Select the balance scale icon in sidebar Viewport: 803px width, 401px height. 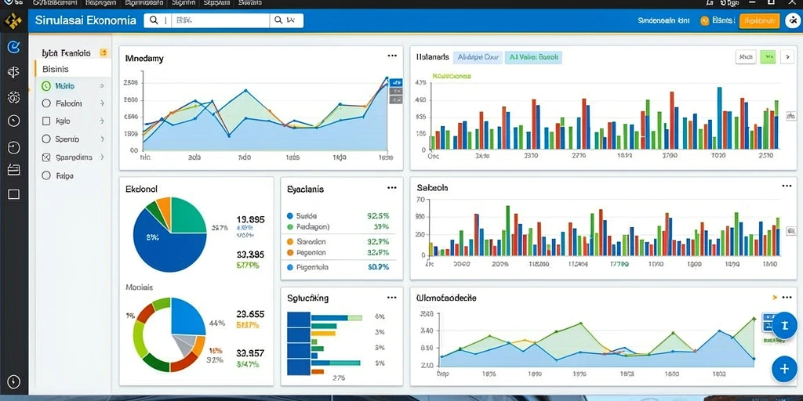[x=14, y=72]
